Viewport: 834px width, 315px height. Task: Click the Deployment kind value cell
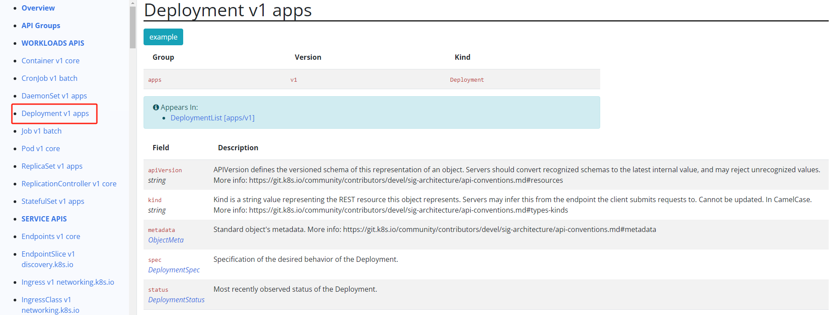tap(467, 80)
